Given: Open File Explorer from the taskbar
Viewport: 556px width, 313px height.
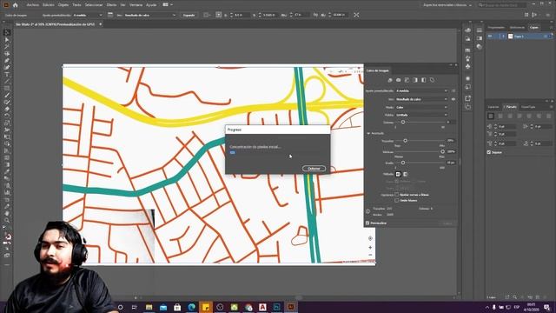Looking at the screenshot, I should [149, 307].
